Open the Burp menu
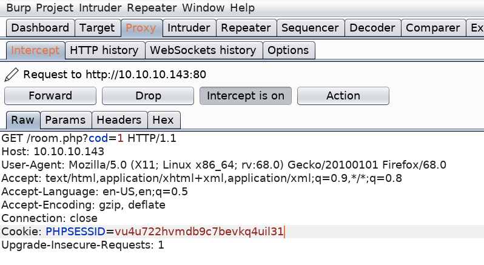The height and width of the screenshot is (265, 484). coord(19,8)
